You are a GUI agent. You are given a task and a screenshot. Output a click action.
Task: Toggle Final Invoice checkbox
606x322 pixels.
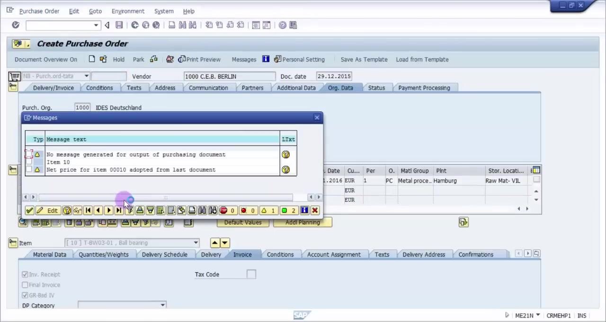click(25, 285)
